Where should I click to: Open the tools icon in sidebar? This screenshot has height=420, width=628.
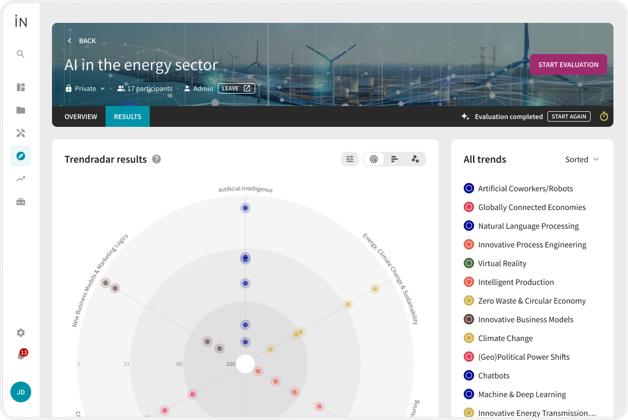click(x=21, y=133)
